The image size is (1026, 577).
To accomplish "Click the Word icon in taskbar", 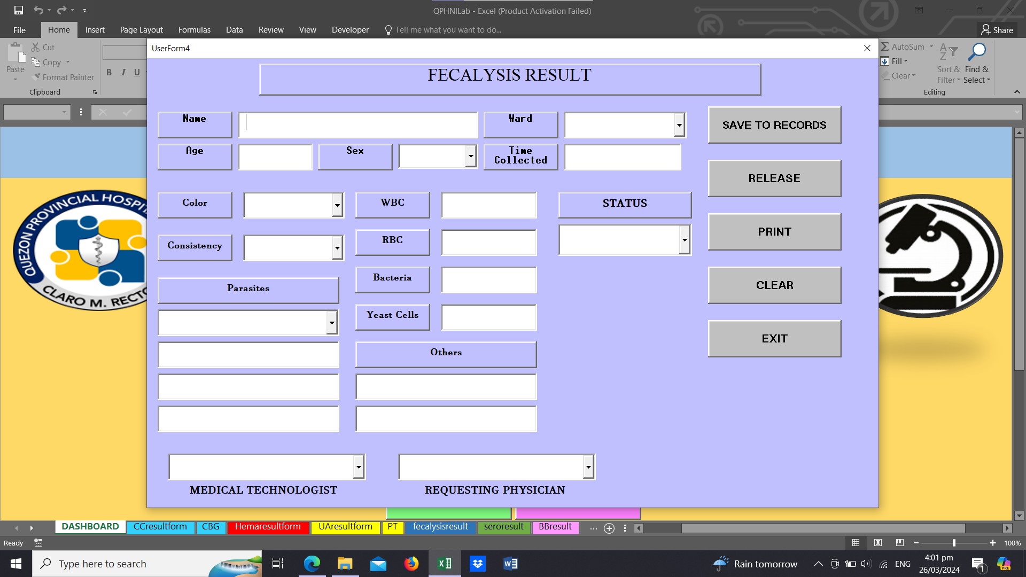I will (510, 564).
